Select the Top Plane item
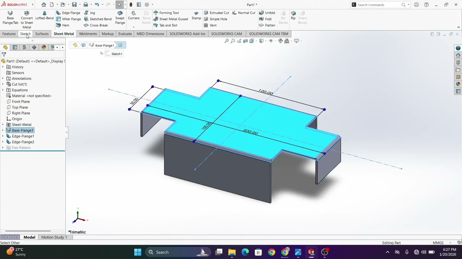Viewport: 462px width, 259px height. [20, 107]
